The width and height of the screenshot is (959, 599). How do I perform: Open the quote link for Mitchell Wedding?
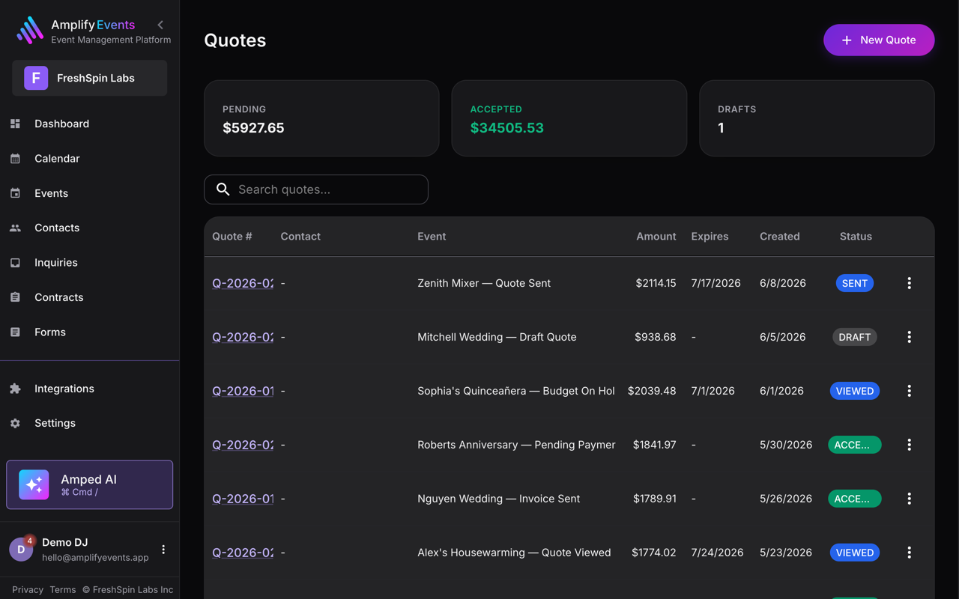click(243, 337)
